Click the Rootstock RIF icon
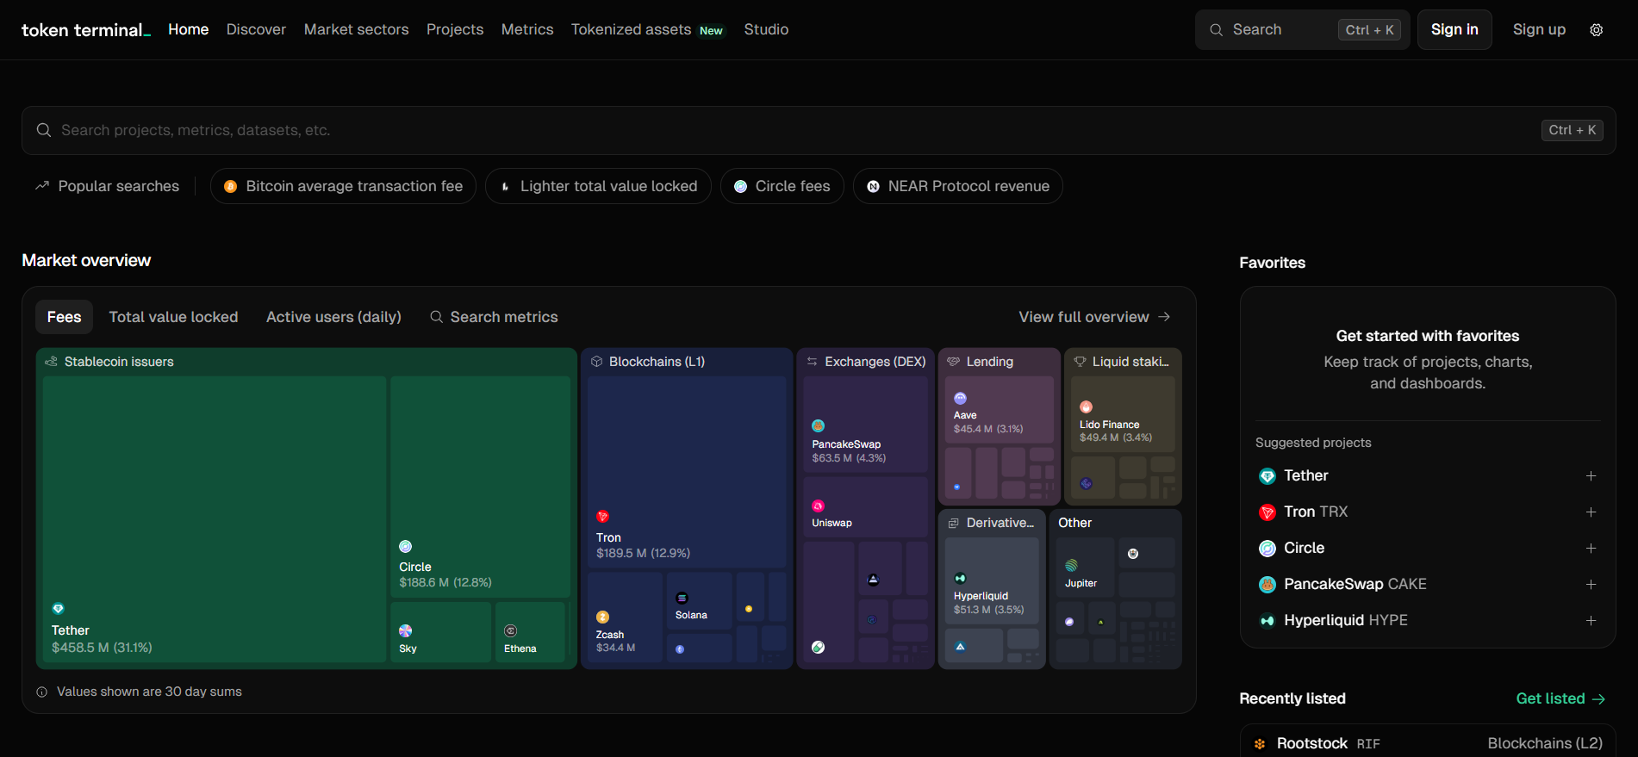Image resolution: width=1638 pixels, height=757 pixels. tap(1260, 744)
